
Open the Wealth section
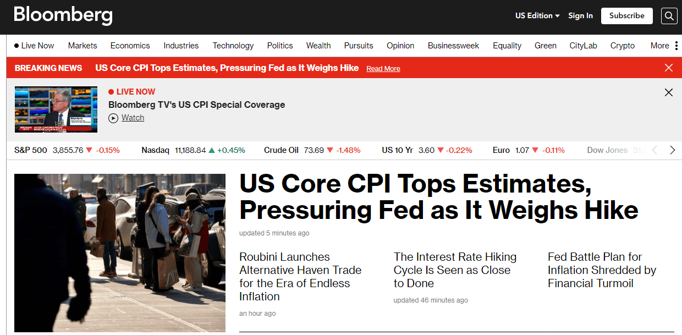(x=318, y=46)
